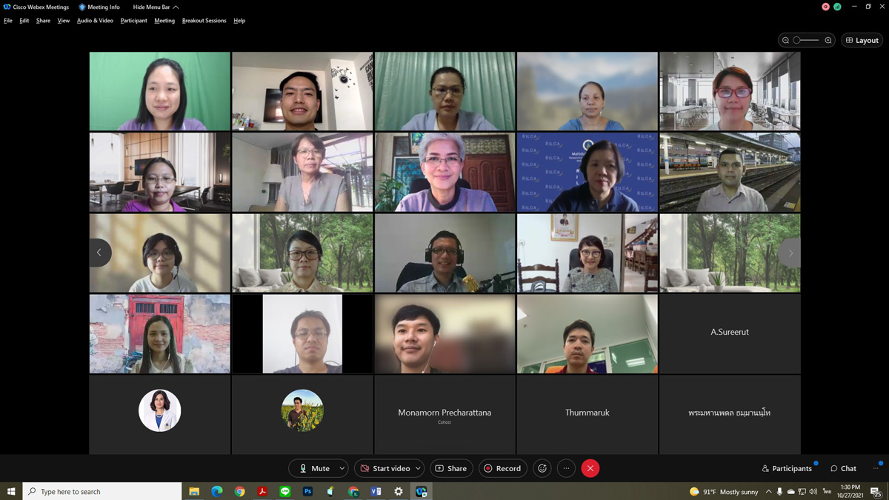
Task: Click the red leave meeting button
Action: 590,468
